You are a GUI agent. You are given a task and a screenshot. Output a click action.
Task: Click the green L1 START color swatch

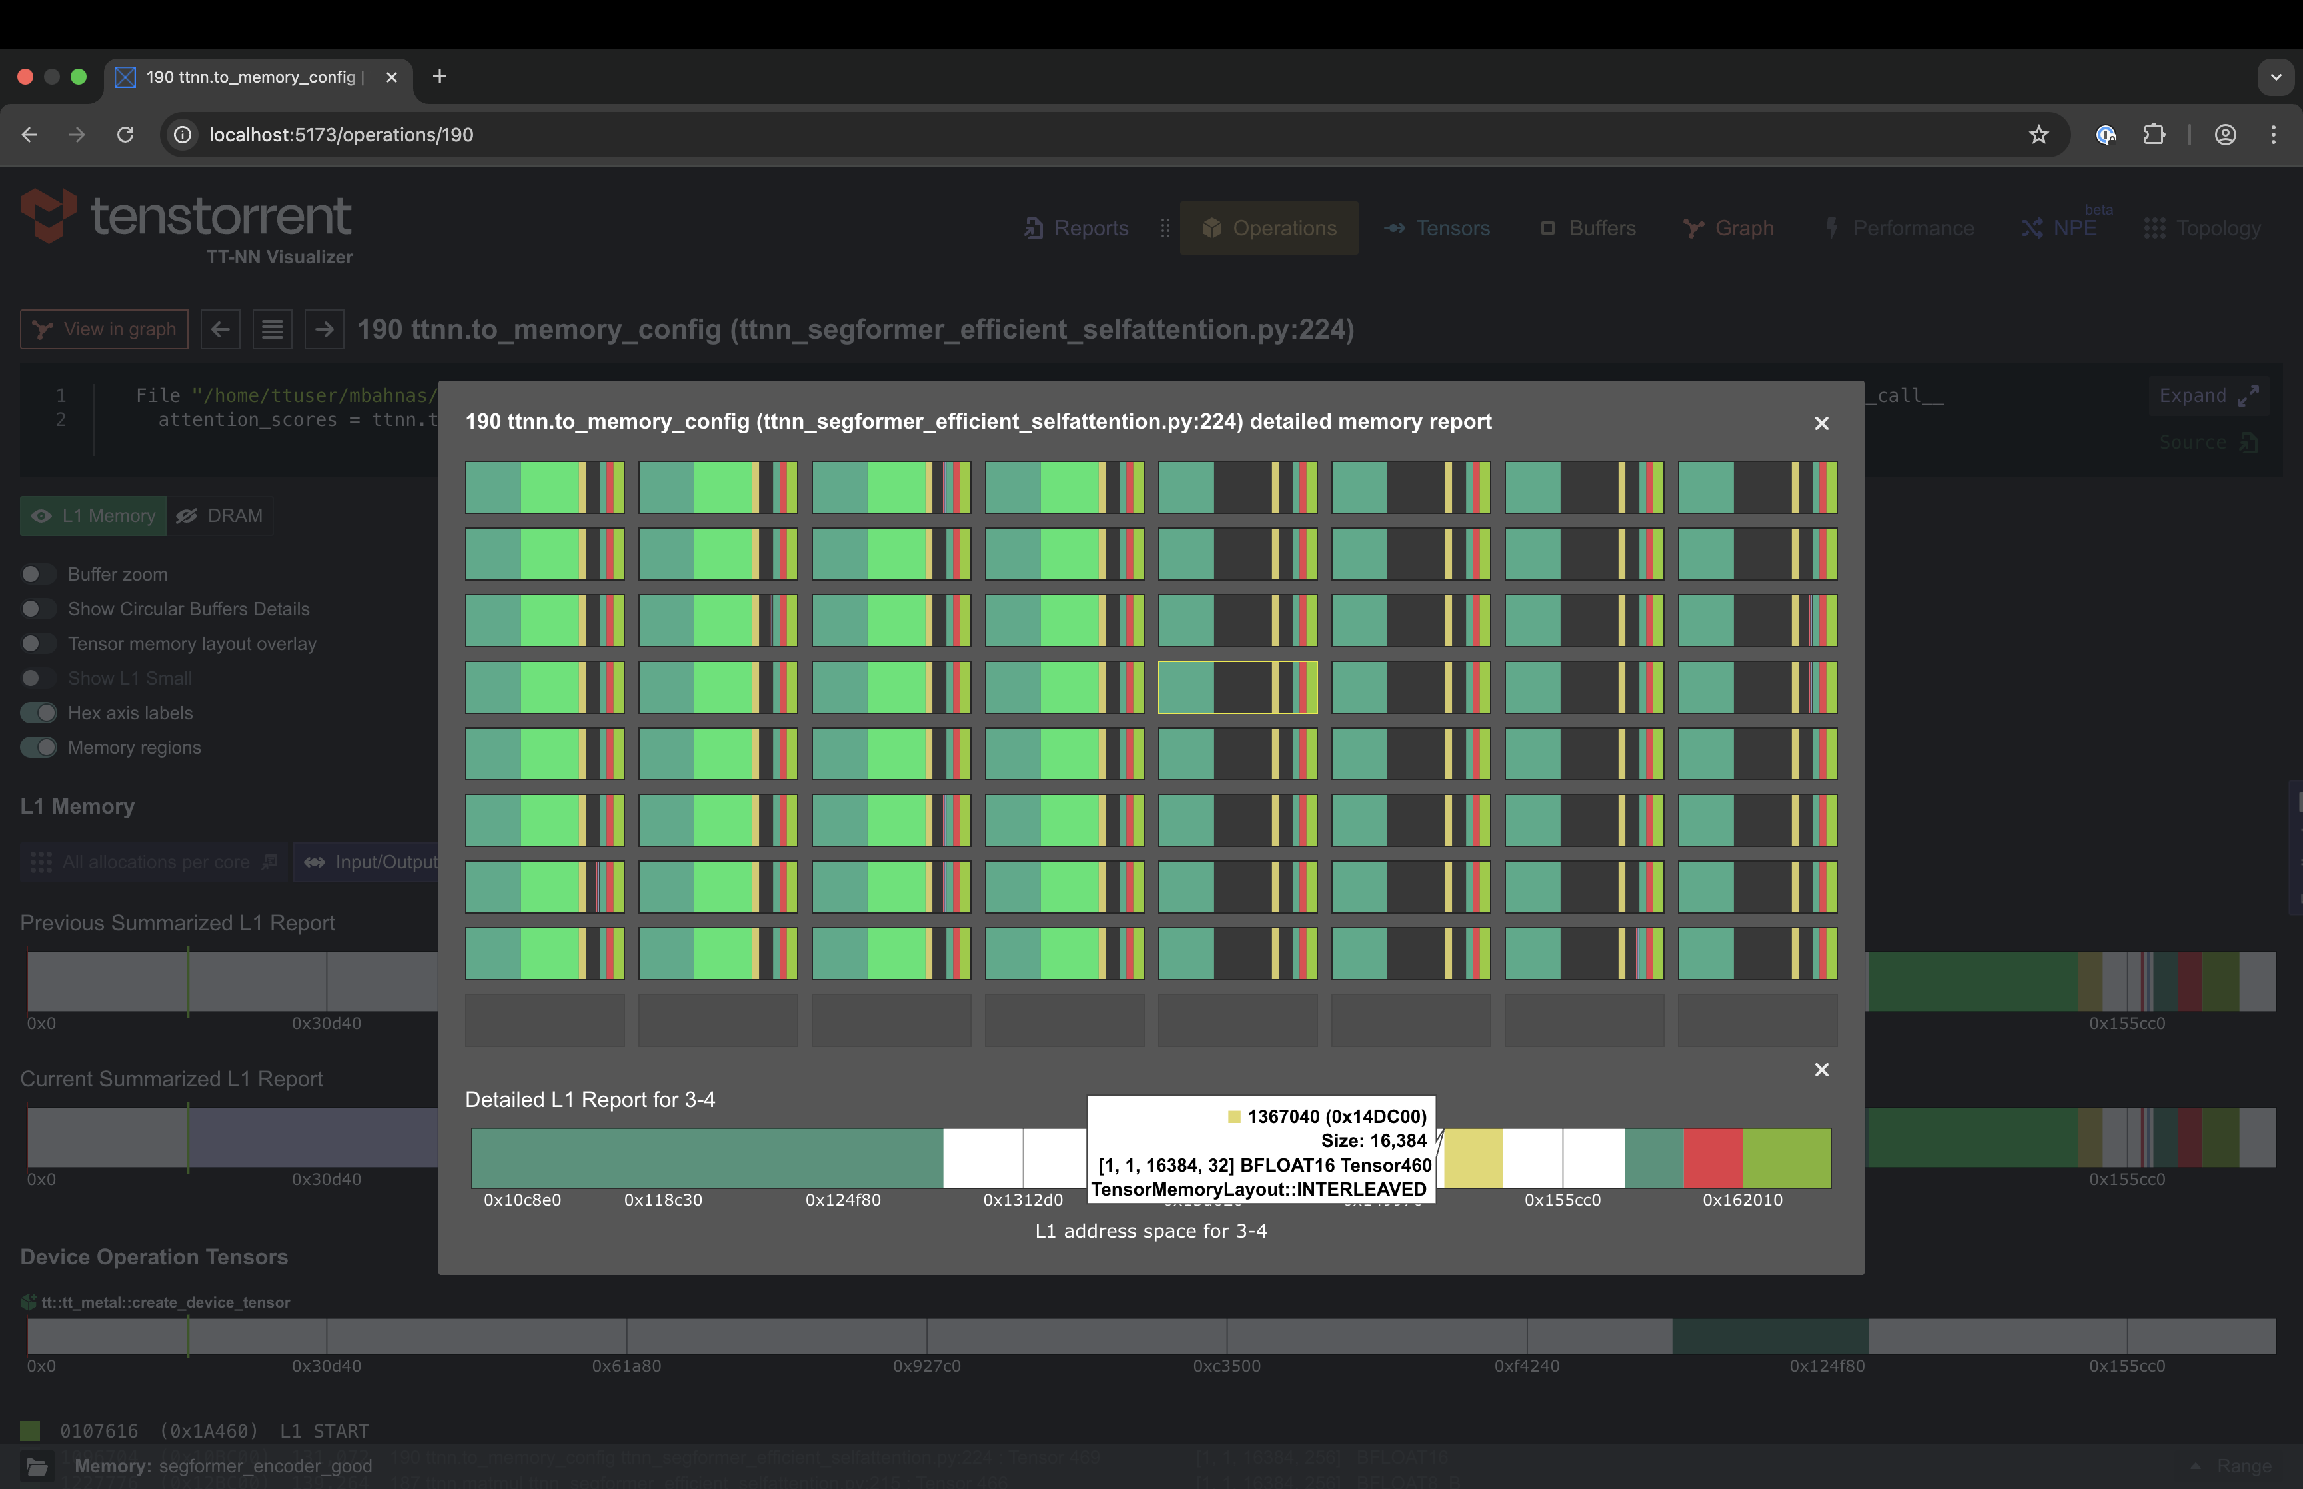pyautogui.click(x=30, y=1431)
